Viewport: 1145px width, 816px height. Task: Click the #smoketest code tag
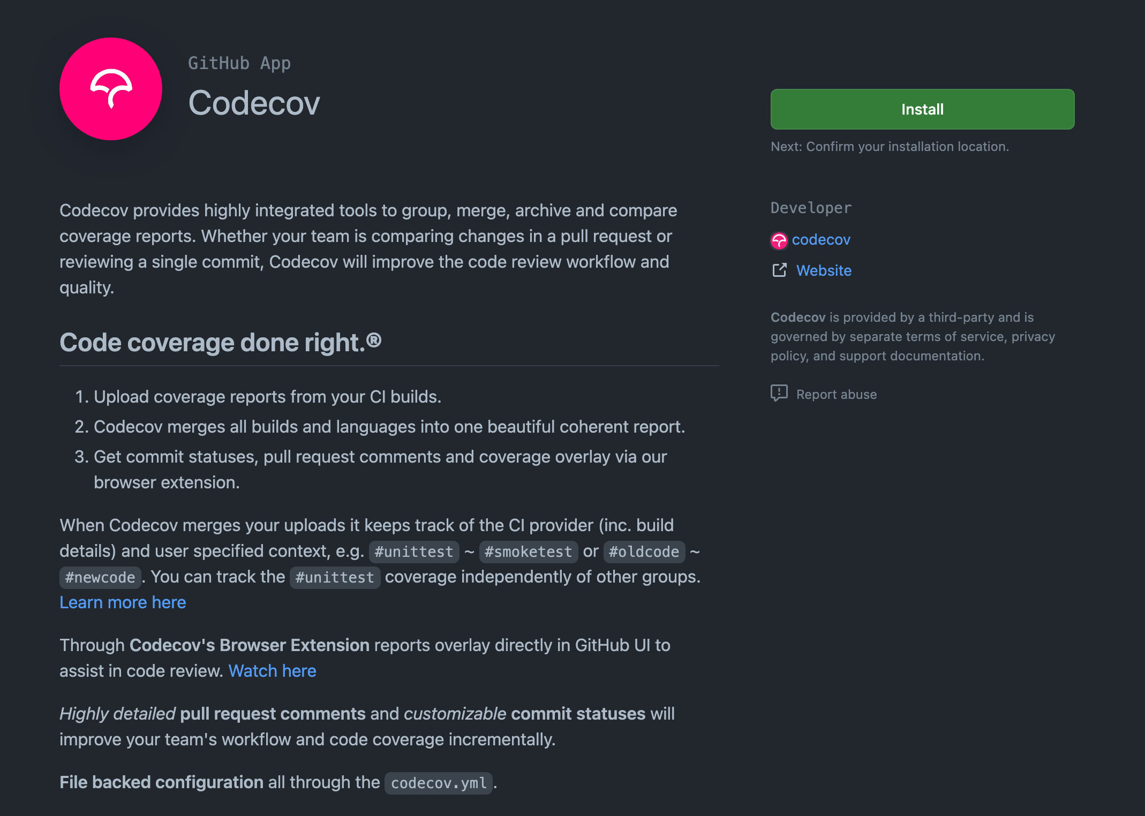528,551
